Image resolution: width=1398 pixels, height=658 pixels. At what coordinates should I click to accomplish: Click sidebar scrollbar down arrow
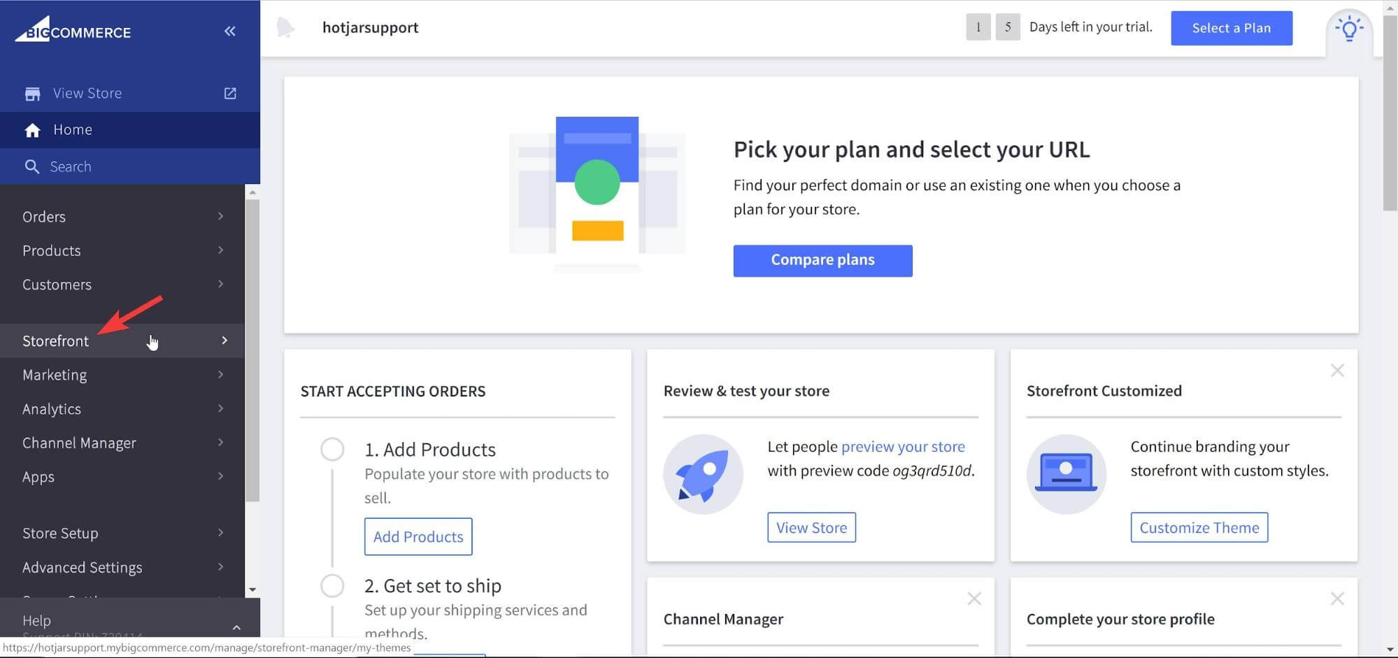[x=252, y=590]
